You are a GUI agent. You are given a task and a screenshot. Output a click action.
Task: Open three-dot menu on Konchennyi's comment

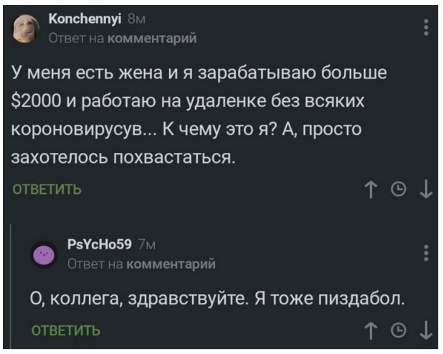point(427,28)
